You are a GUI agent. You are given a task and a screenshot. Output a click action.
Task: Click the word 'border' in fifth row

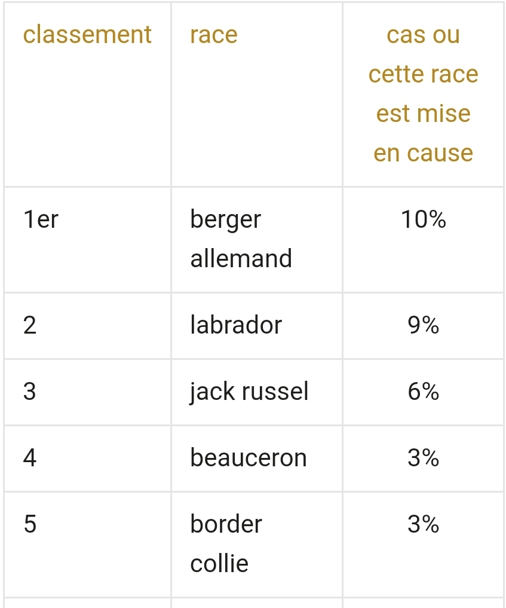(x=226, y=525)
